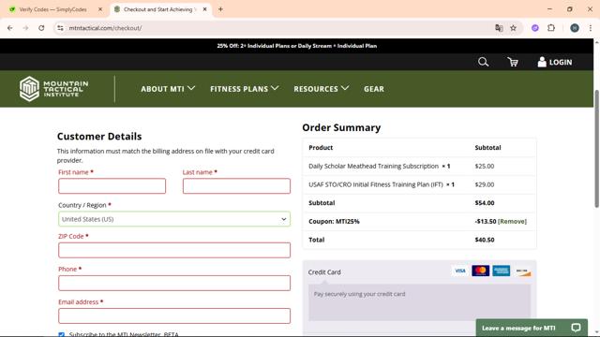Click the ZIP Code input field

pos(174,250)
